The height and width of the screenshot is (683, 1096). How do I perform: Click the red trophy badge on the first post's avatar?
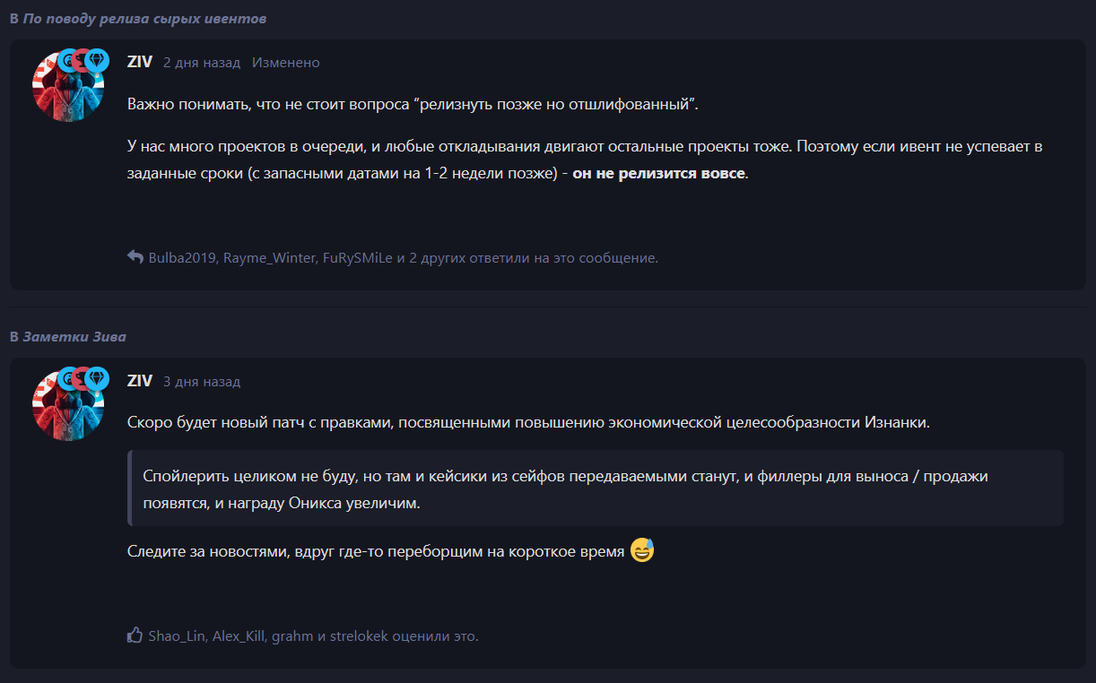(83, 61)
